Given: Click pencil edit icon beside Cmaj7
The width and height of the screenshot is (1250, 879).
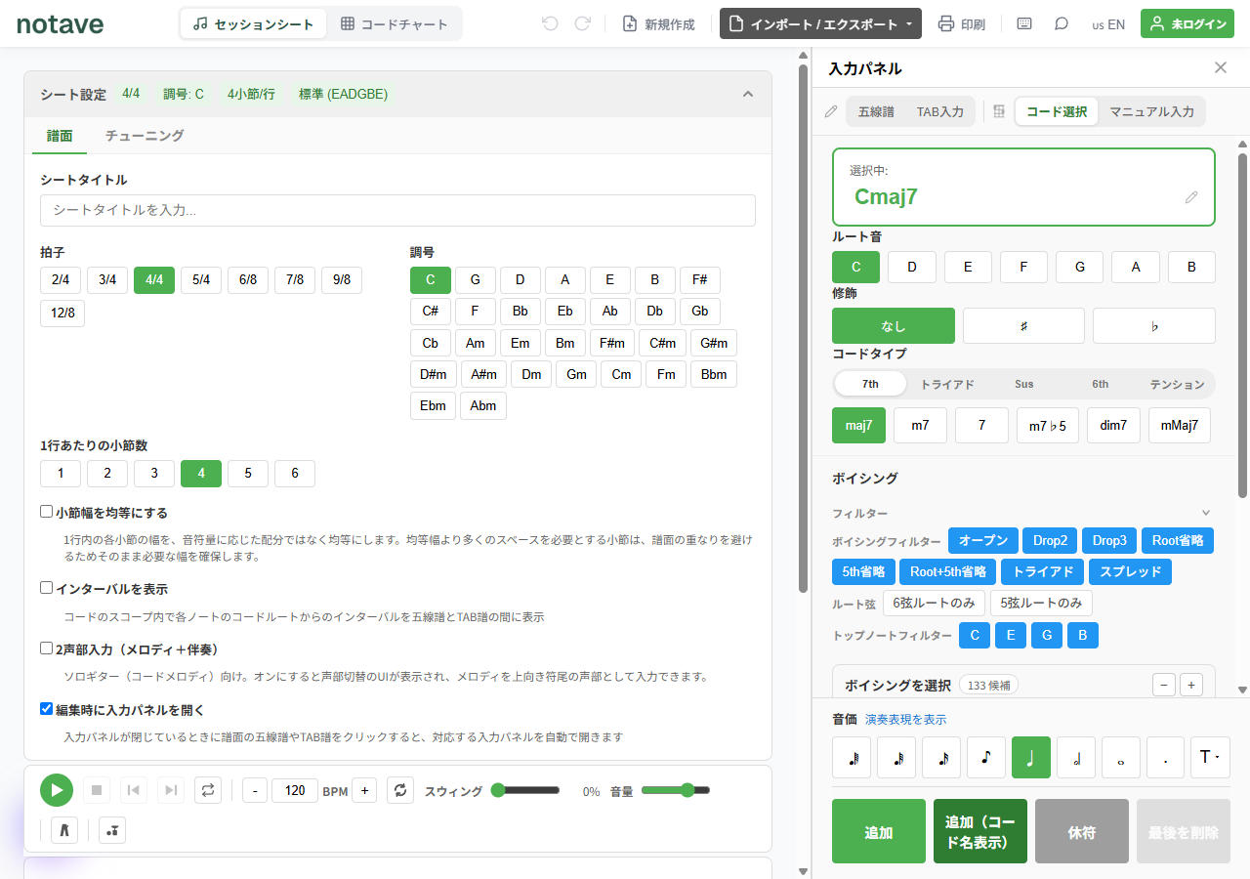Looking at the screenshot, I should (1191, 197).
